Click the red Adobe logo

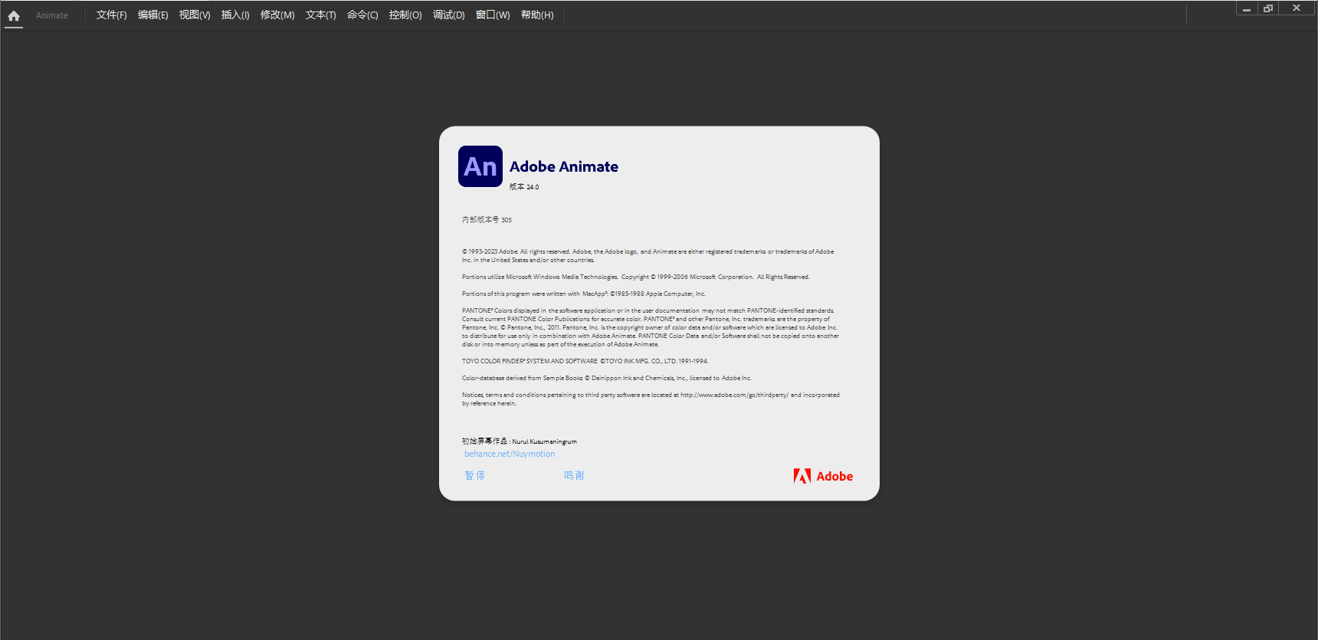tap(823, 476)
